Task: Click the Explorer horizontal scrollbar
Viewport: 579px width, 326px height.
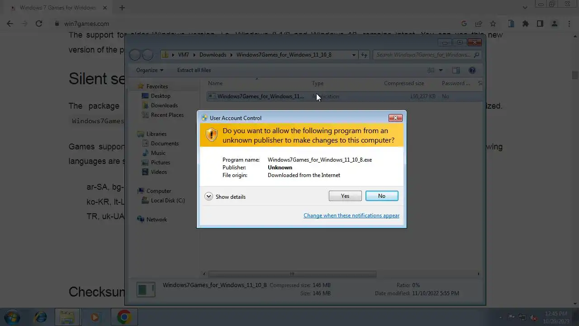Action: click(x=292, y=274)
